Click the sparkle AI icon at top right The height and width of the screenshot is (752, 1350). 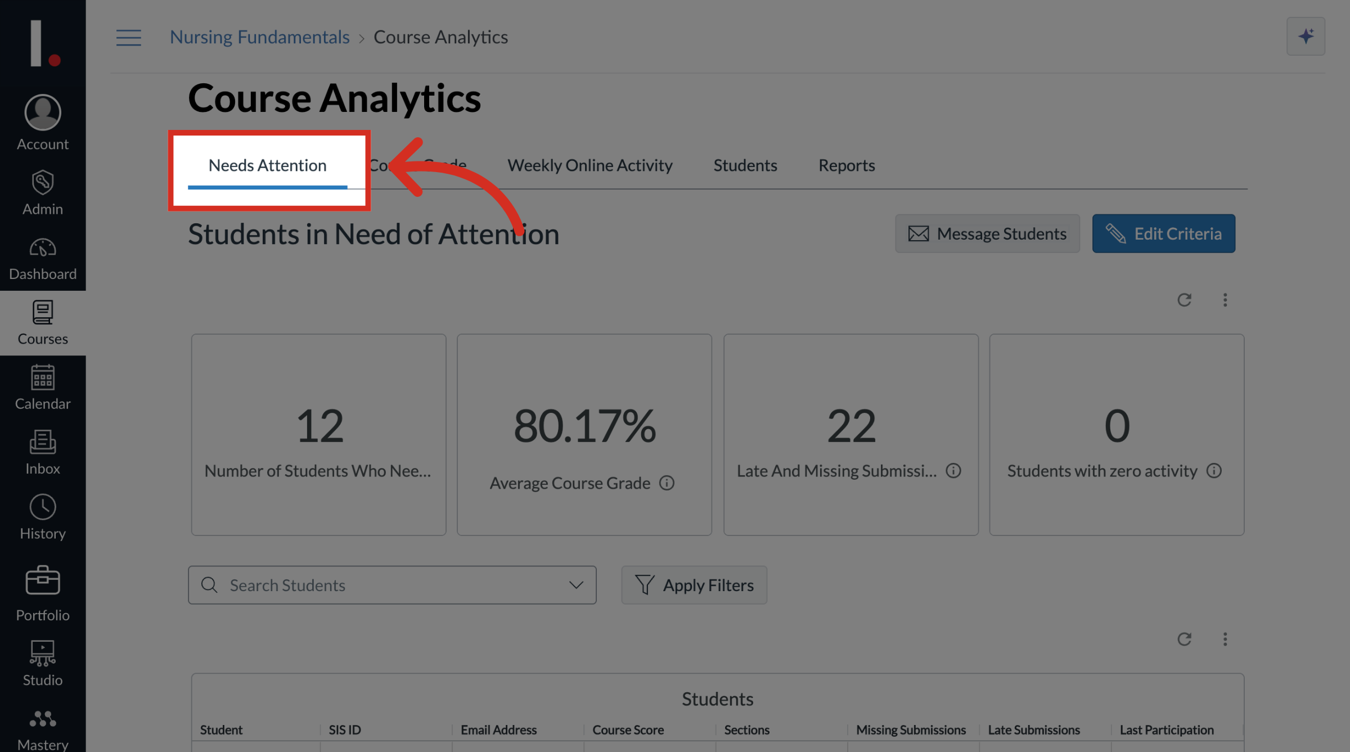tap(1306, 36)
